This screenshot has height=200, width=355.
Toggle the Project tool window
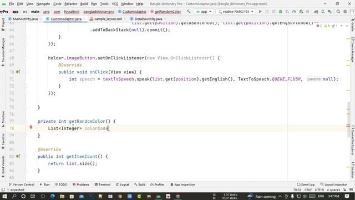point(3,24)
